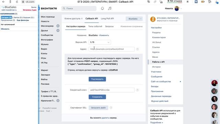Click the rename link next to BlueSales
The image size is (220, 124).
[104, 35]
